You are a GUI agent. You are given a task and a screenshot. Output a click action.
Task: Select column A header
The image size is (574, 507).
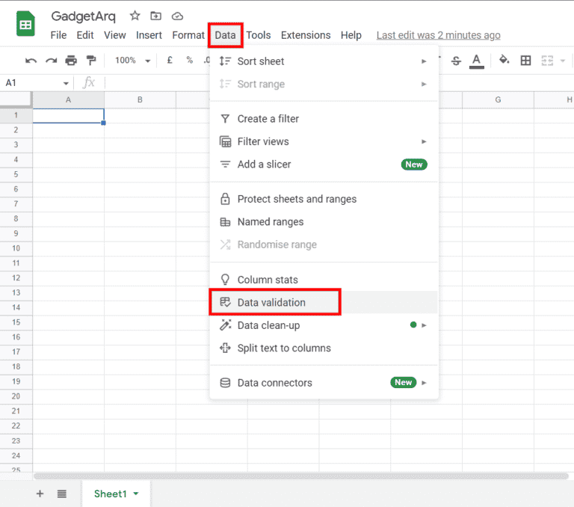coord(69,99)
